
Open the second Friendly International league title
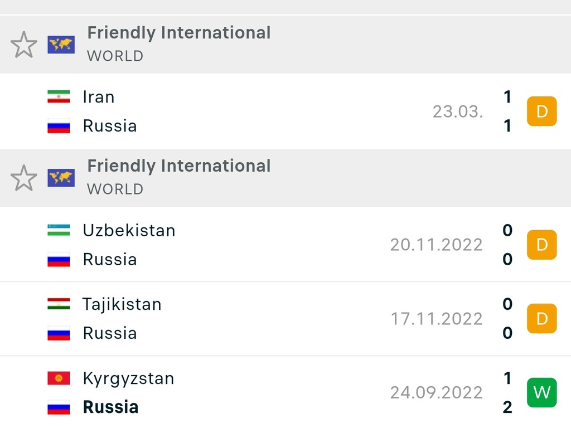tap(179, 166)
